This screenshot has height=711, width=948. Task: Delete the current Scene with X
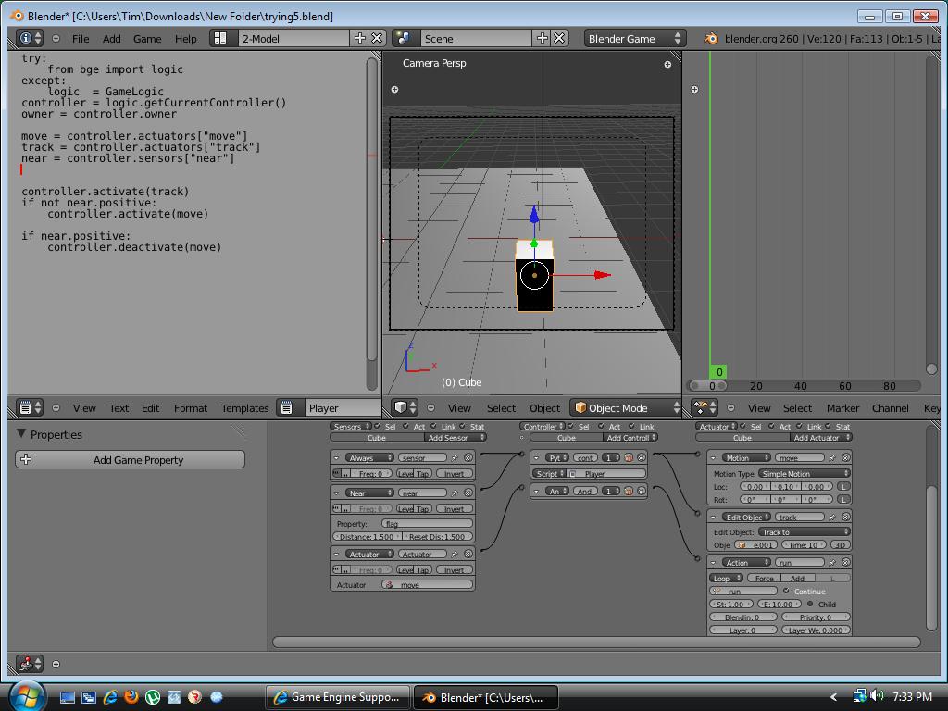559,38
